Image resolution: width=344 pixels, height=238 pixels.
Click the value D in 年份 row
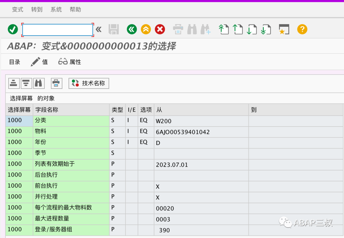[158, 143]
